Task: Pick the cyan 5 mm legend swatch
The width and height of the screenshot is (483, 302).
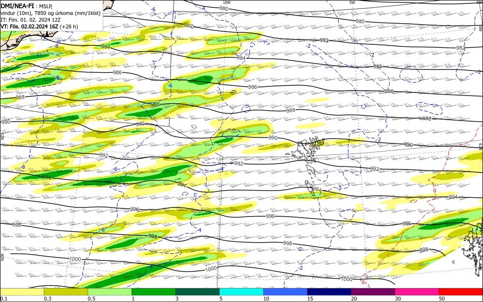Action: [241, 292]
